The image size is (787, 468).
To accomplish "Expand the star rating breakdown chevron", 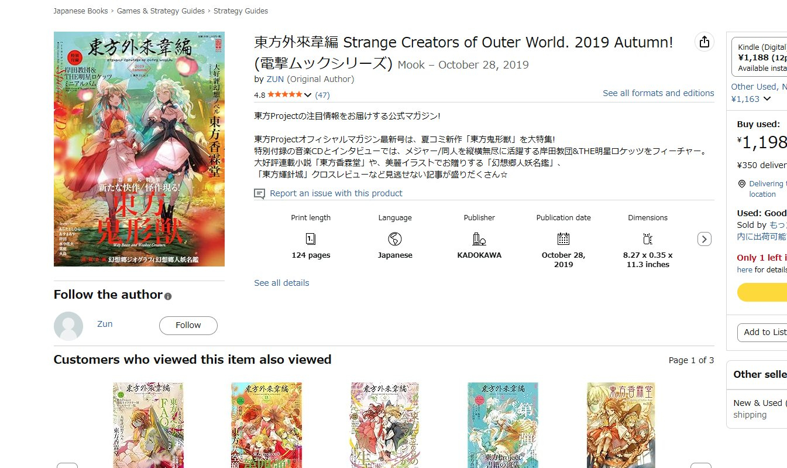I will pyautogui.click(x=308, y=95).
